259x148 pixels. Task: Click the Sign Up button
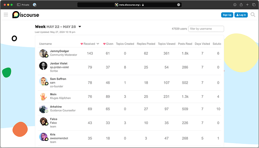click(x=227, y=15)
